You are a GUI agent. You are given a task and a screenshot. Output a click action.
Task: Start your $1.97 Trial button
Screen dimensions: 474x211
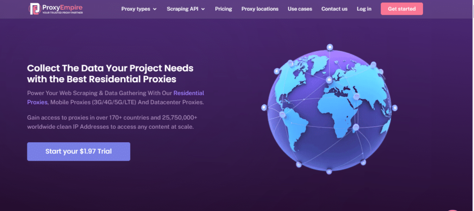(79, 151)
